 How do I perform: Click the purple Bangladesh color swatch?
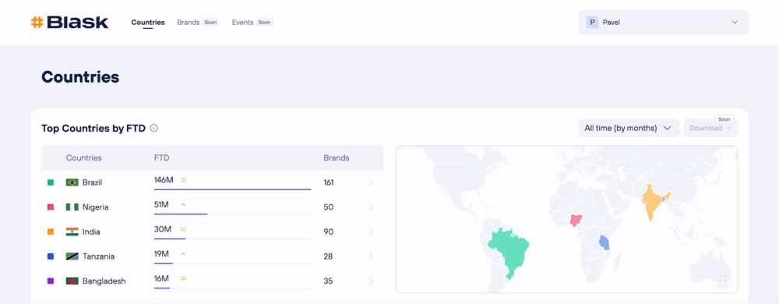click(50, 281)
